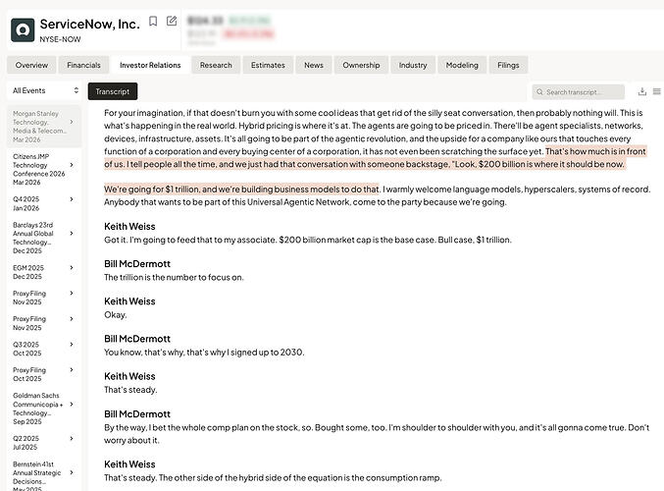The height and width of the screenshot is (491, 664).
Task: Click the bookmark icon next to ServiceNow
Action: pyautogui.click(x=153, y=22)
